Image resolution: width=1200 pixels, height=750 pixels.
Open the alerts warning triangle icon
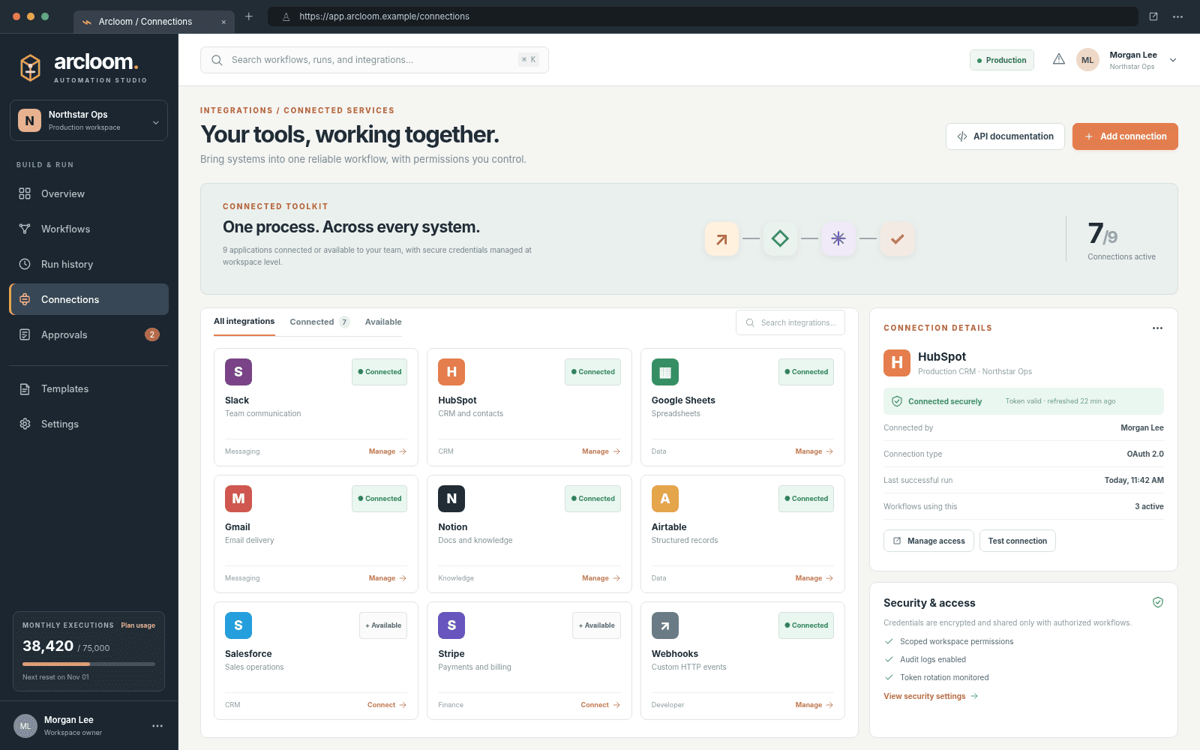[1059, 59]
